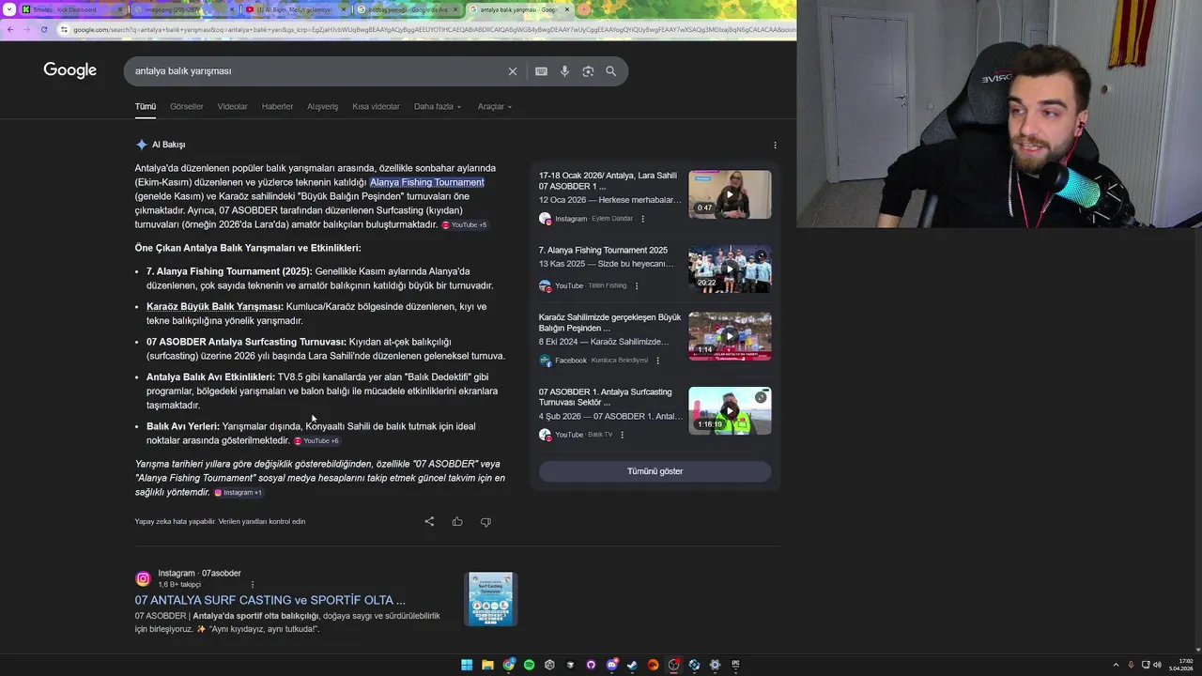This screenshot has height=676, width=1202.
Task: Switch to the Görseller tab
Action: [187, 106]
